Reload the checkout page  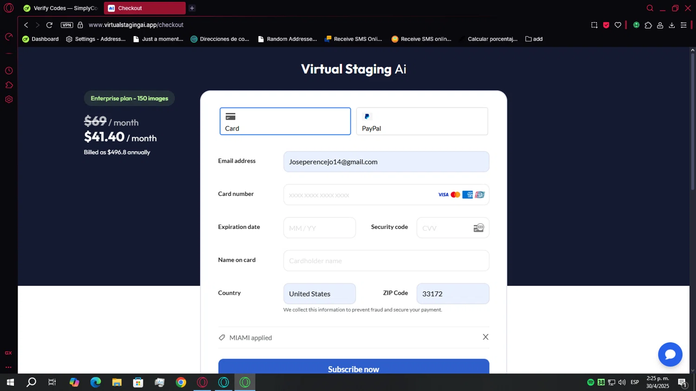49,25
